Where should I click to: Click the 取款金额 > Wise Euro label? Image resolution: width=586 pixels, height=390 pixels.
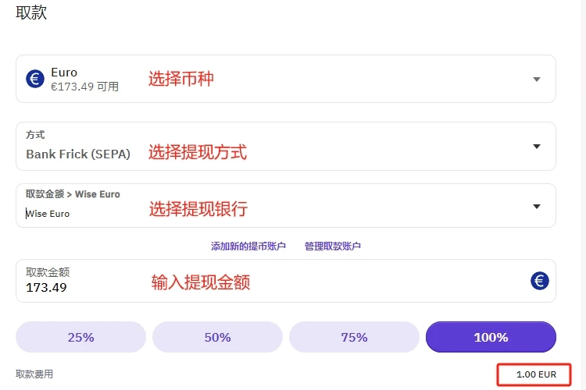(x=73, y=194)
